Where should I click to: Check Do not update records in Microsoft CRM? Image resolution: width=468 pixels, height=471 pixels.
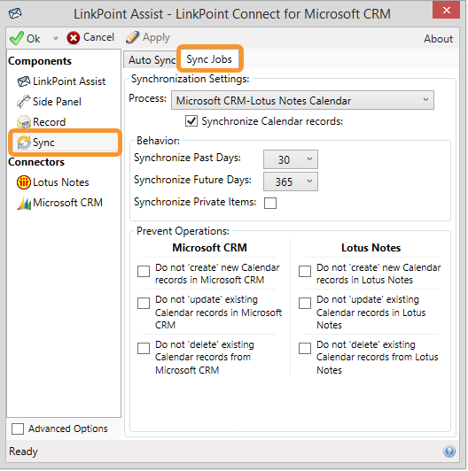pyautogui.click(x=144, y=303)
